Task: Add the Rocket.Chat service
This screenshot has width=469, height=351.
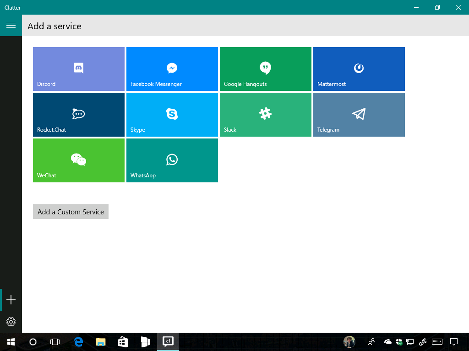Action: pyautogui.click(x=79, y=115)
